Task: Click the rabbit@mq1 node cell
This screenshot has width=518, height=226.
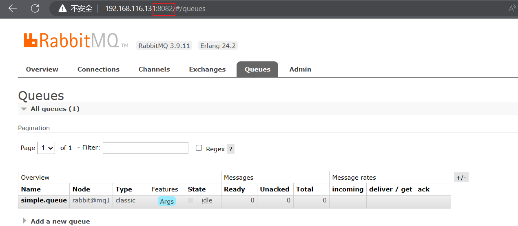Action: point(91,200)
